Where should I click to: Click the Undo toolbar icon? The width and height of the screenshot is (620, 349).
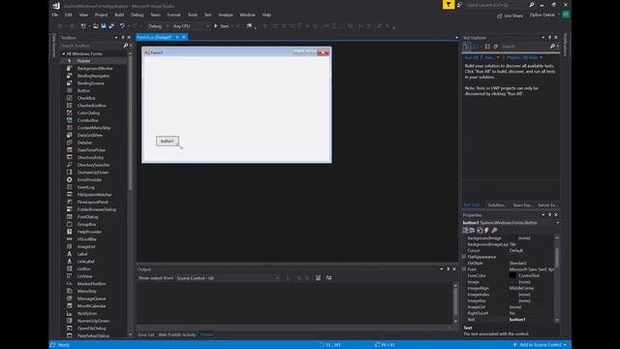(x=123, y=26)
